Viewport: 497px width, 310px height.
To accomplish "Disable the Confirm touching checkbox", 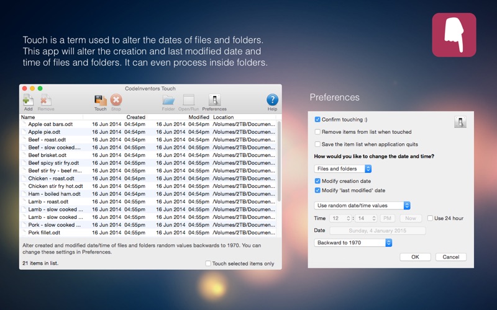I will [x=318, y=120].
